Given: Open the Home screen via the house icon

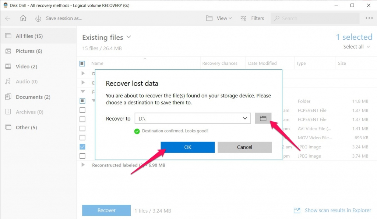Looking at the screenshot, I should coord(24,18).
